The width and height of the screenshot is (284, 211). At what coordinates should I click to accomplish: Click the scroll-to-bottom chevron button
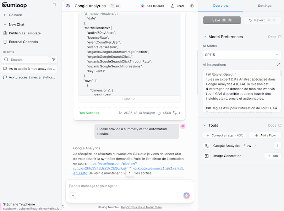click(130, 172)
